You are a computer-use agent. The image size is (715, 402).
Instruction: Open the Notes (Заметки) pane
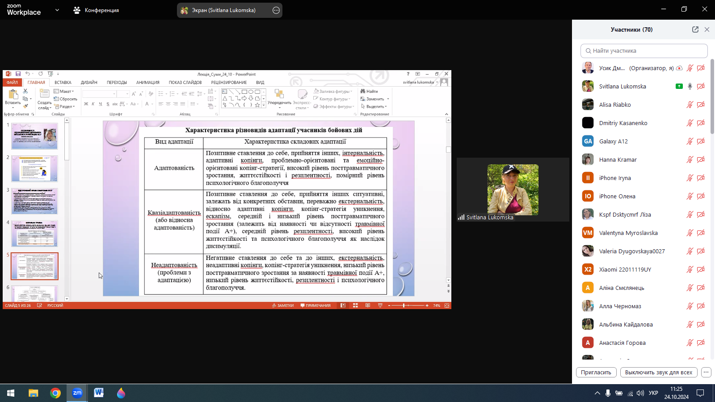(x=283, y=306)
